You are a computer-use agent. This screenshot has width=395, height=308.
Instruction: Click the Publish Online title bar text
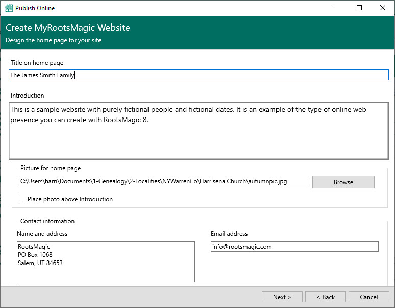click(x=35, y=8)
